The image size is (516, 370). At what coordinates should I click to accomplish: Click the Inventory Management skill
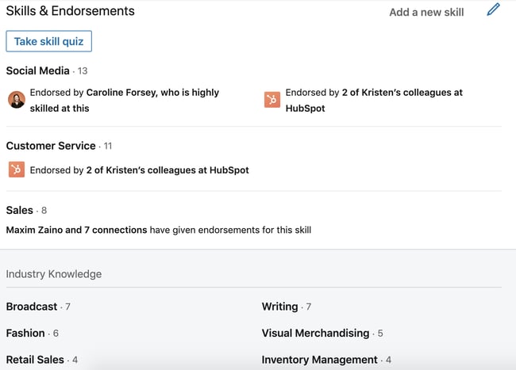pyautogui.click(x=319, y=359)
